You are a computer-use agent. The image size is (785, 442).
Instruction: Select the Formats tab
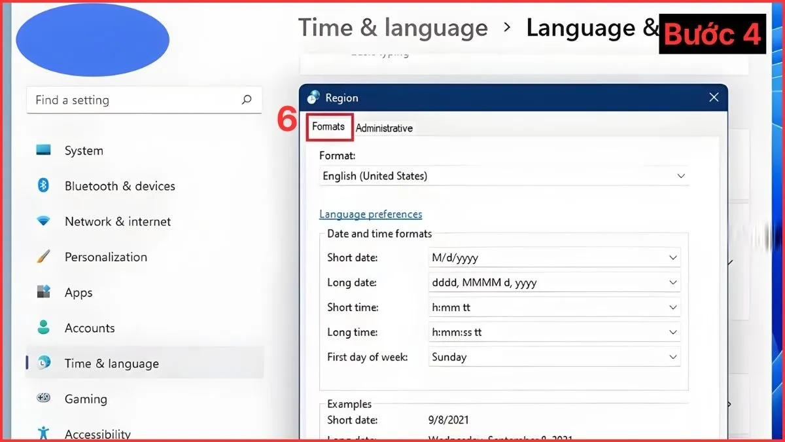pos(329,126)
